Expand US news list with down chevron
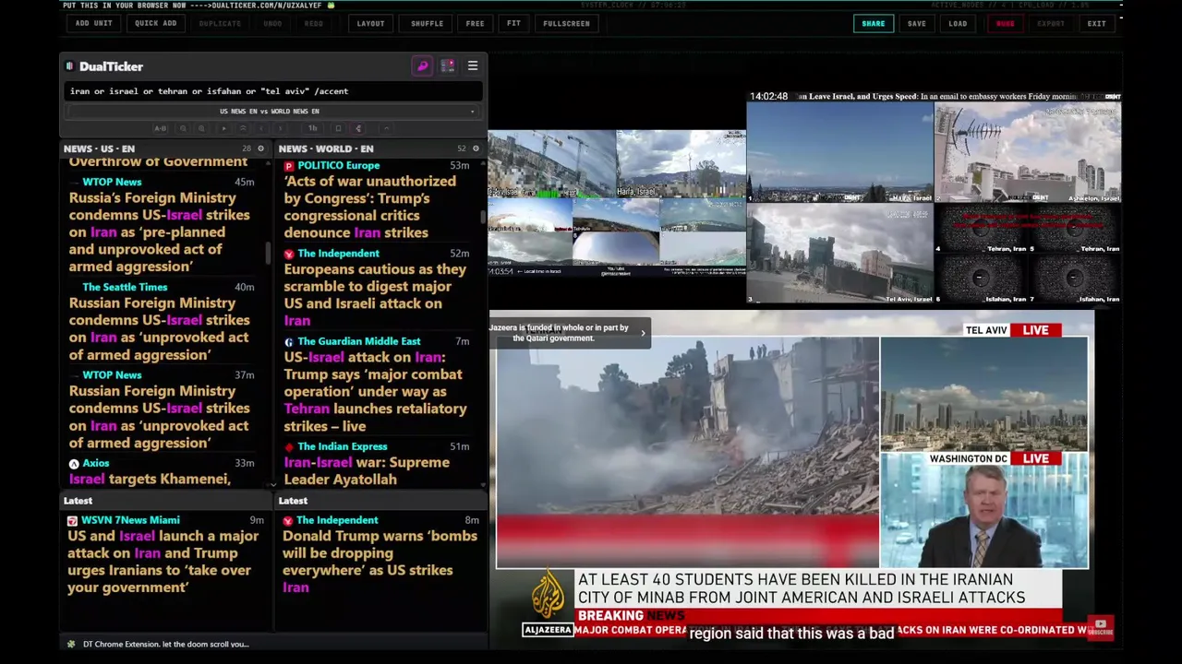Image resolution: width=1182 pixels, height=664 pixels. click(272, 484)
